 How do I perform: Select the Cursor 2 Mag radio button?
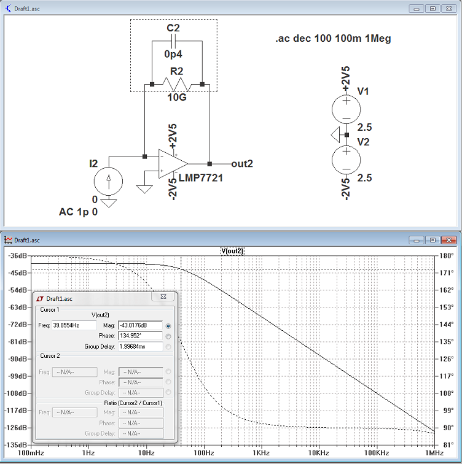[x=168, y=371]
